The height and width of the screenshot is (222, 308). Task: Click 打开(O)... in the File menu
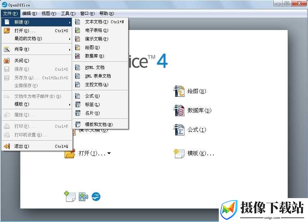point(37,31)
